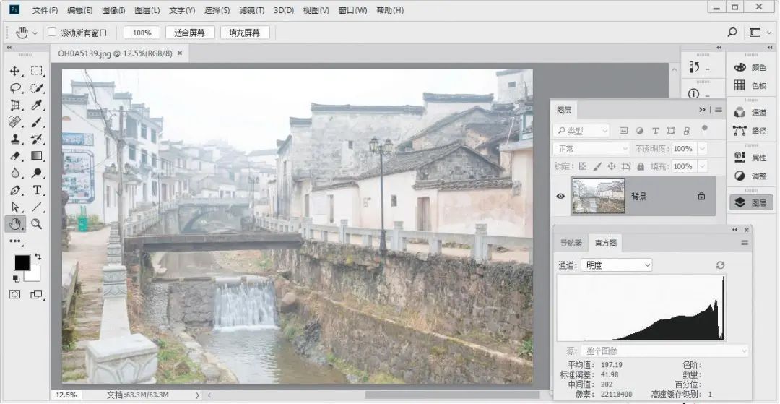The image size is (780, 404).
Task: Click the black foreground color swatch
Action: click(x=22, y=262)
